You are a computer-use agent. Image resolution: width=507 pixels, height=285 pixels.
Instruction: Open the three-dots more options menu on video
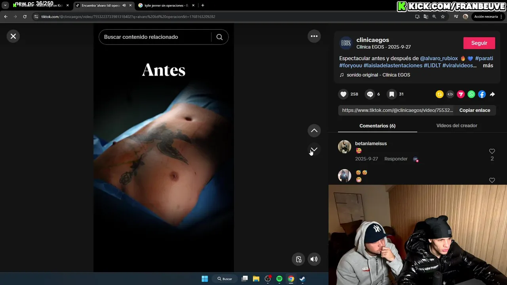click(314, 36)
